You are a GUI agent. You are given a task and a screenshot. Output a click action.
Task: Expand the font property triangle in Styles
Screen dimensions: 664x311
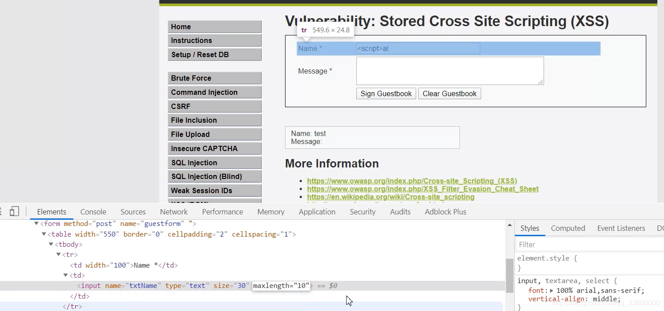click(552, 291)
